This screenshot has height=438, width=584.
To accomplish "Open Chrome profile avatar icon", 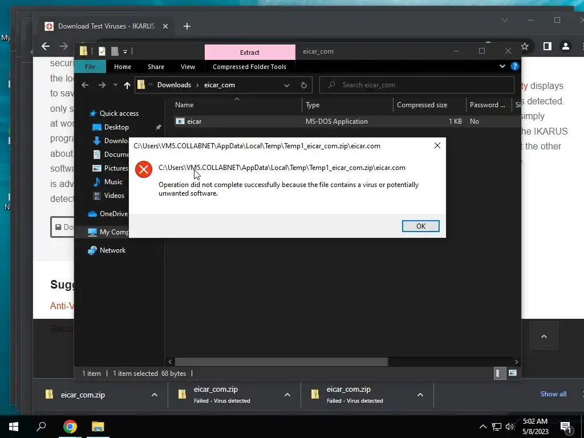I will coord(566,46).
